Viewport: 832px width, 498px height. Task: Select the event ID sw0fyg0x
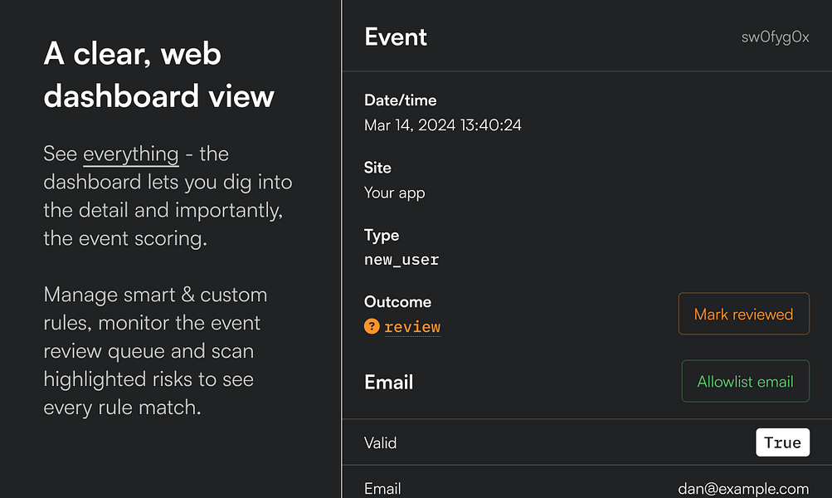pyautogui.click(x=775, y=37)
